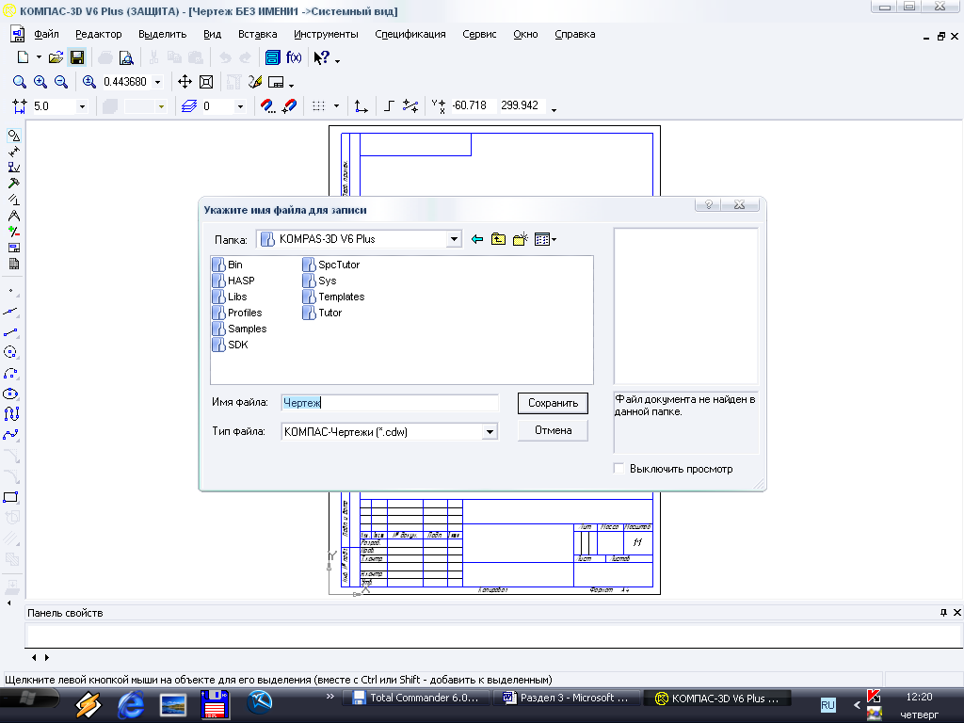Toggle Выключить просмотр checkbox
Viewport: 964px width, 723px height.
pyautogui.click(x=619, y=469)
